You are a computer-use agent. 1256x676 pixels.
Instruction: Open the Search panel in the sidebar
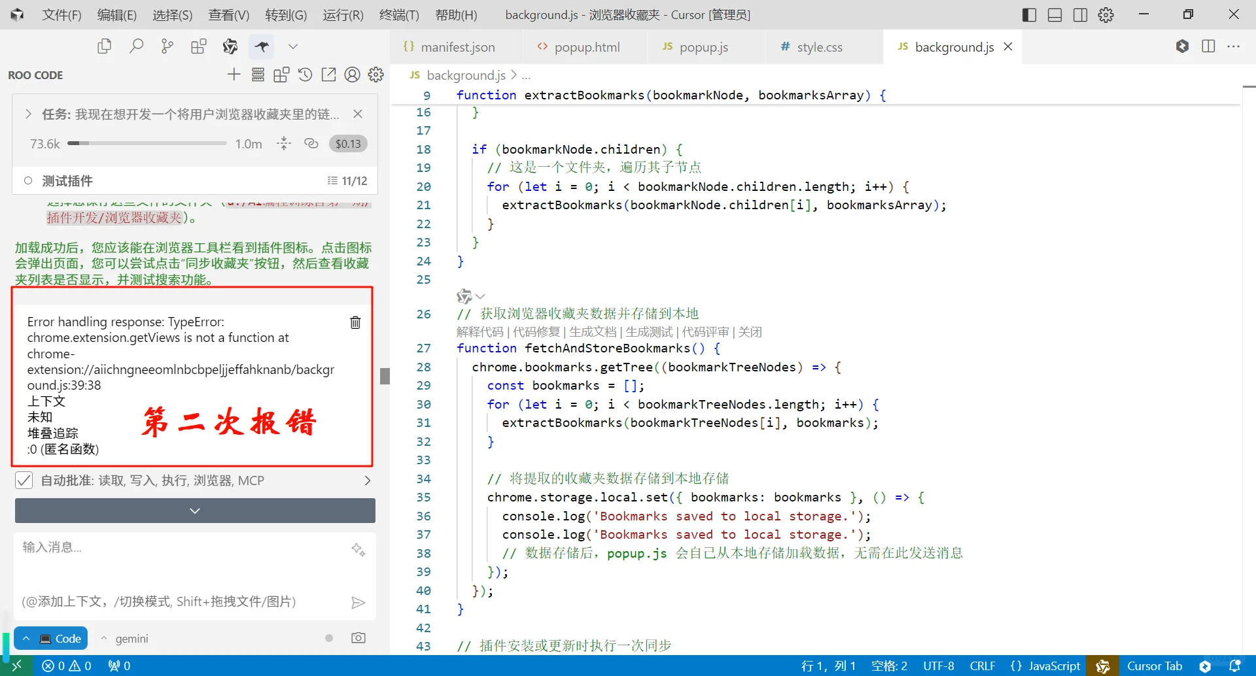[x=137, y=46]
